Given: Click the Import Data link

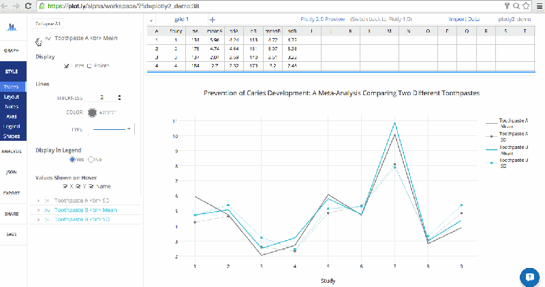Looking at the screenshot, I should 465,19.
